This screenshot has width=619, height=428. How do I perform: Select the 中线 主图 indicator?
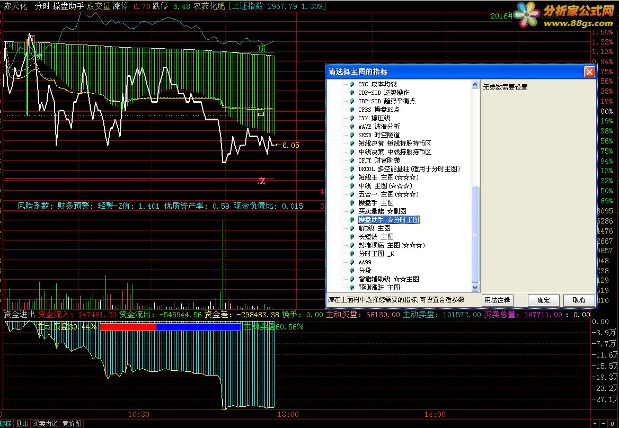(385, 186)
